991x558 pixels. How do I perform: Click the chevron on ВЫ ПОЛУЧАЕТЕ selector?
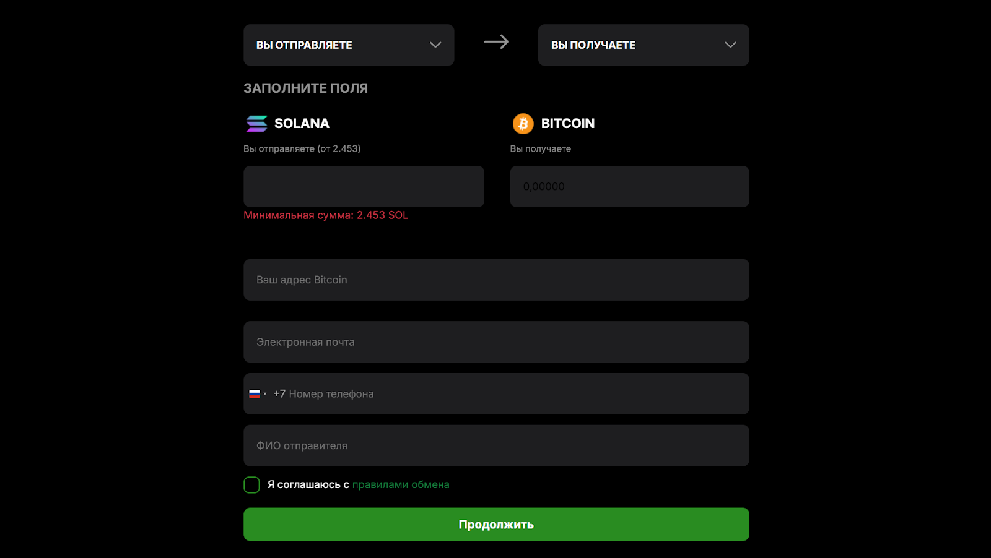pos(730,45)
